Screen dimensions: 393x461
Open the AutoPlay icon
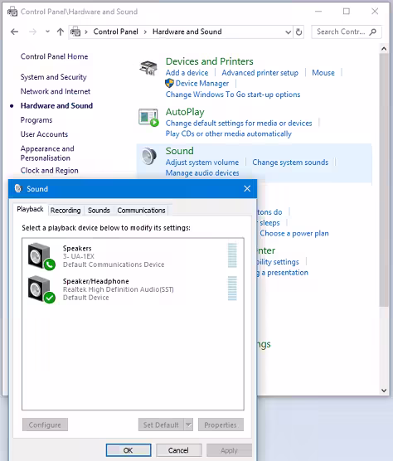[x=148, y=118]
